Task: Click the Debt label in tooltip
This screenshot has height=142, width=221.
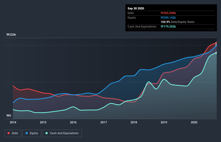Action: [131, 13]
